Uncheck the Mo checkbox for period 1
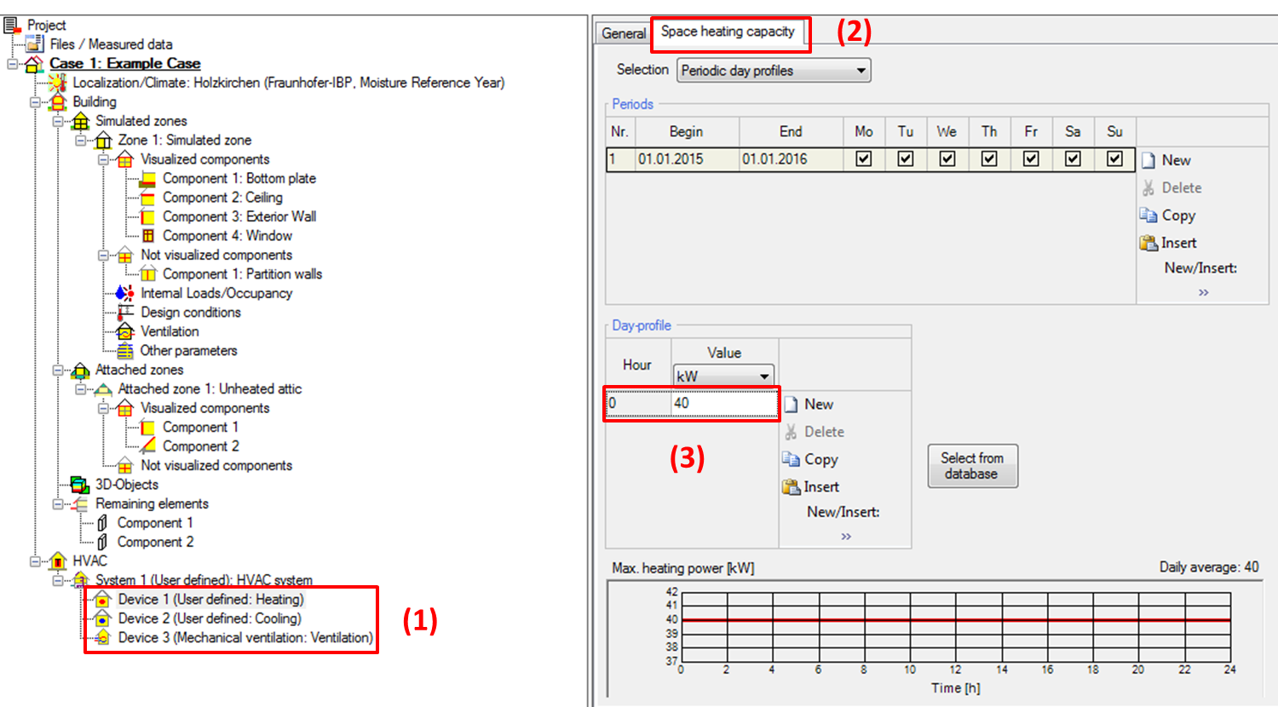The height and width of the screenshot is (707, 1278). click(864, 159)
